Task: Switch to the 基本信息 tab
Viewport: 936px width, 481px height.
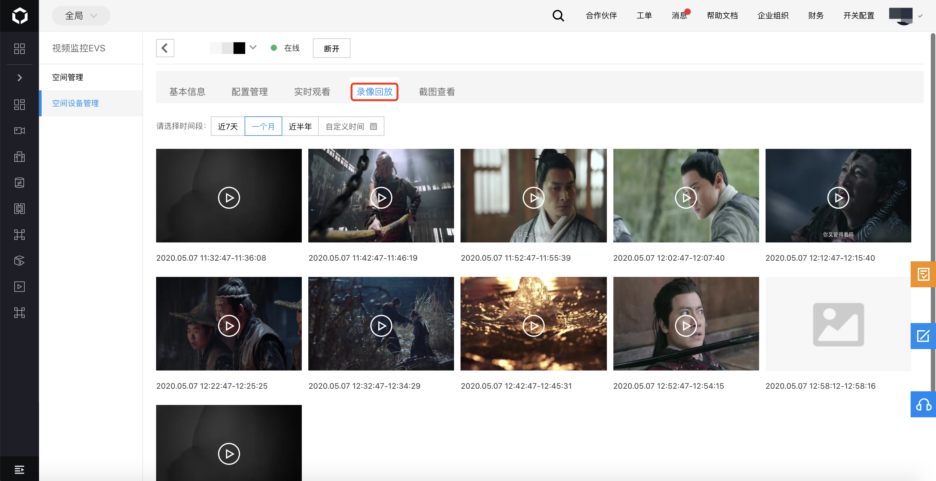Action: 187,91
